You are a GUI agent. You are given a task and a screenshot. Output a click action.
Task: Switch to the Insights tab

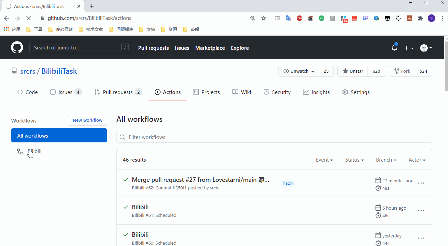tap(316, 92)
